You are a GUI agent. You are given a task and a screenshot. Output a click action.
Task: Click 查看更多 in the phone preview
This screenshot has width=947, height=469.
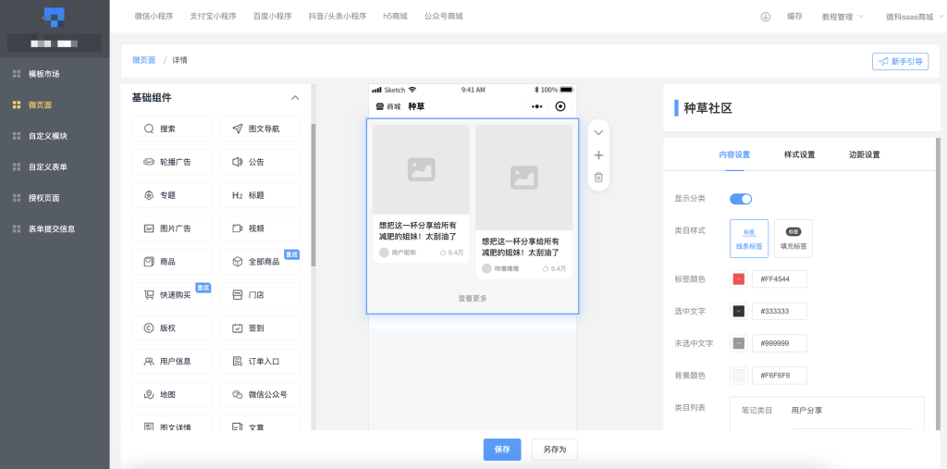[x=473, y=298]
